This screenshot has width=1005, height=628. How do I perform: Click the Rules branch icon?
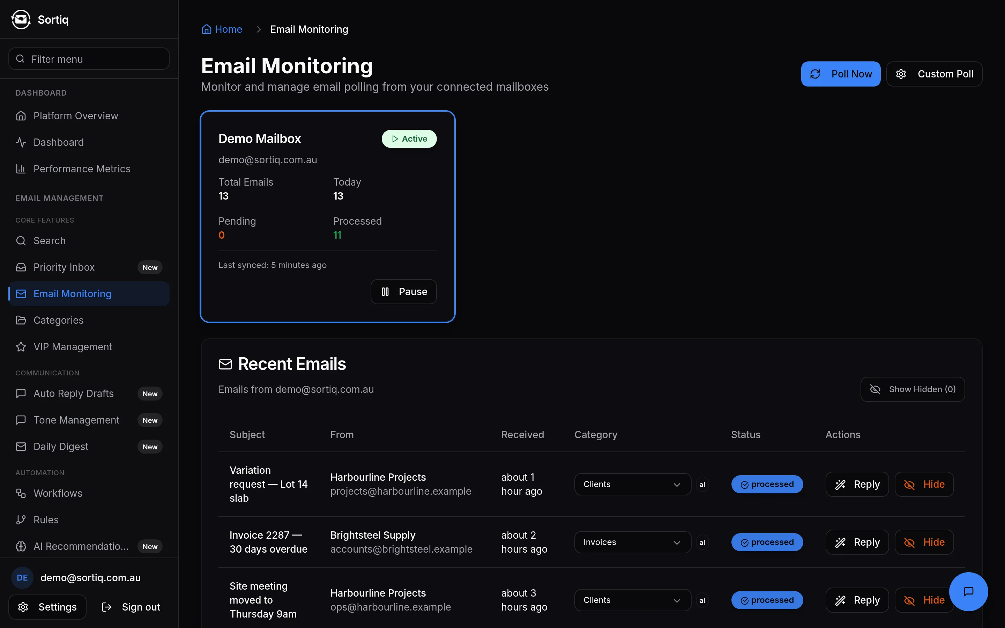pyautogui.click(x=21, y=519)
